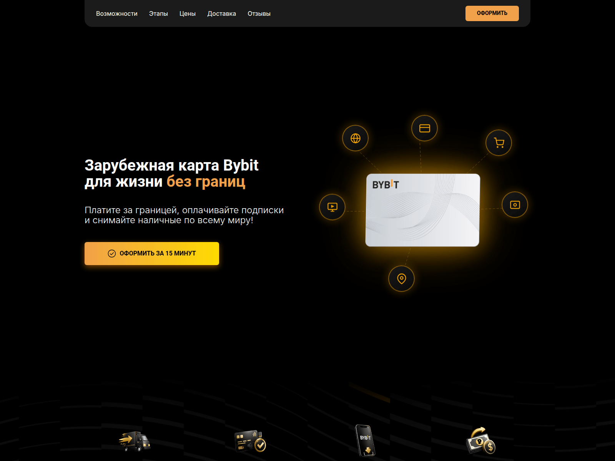Click the credit card icon above the card

point(424,128)
